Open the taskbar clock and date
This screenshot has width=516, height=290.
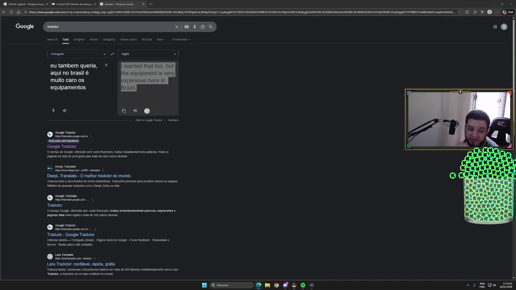coord(506,285)
